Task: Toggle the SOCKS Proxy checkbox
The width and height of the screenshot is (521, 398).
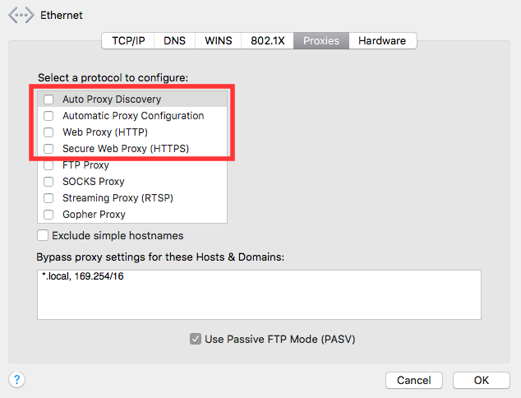Action: (x=48, y=182)
